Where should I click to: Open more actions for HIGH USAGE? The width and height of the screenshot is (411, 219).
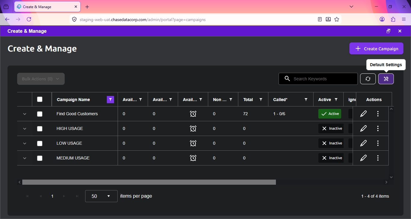(x=378, y=128)
